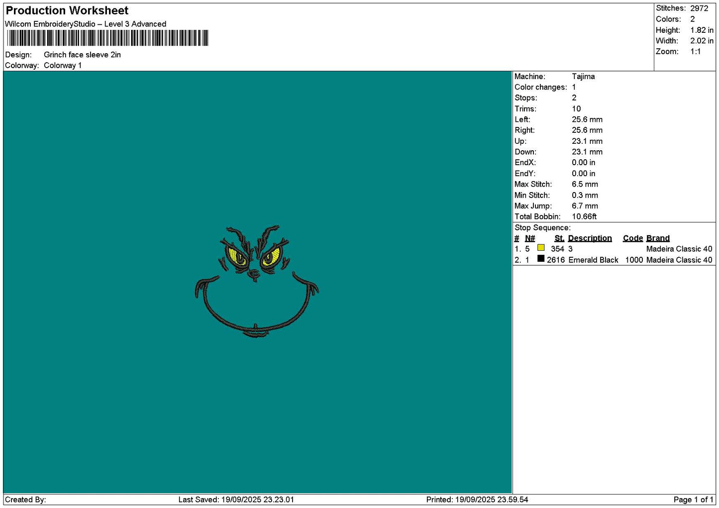
Task: Click the Max Stitch value 6.5 mm
Action: tap(585, 184)
